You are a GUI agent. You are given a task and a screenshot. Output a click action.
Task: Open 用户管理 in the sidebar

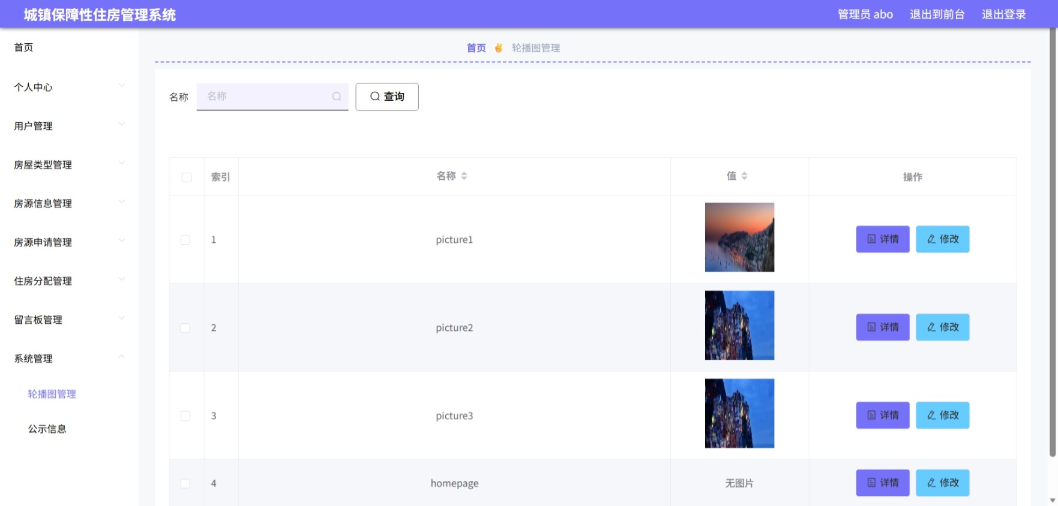pos(69,126)
